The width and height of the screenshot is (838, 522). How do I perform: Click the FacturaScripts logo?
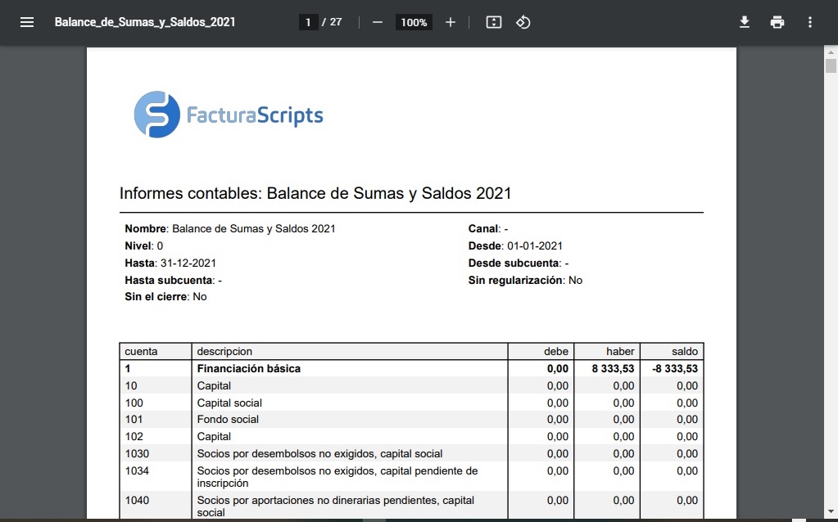click(229, 115)
